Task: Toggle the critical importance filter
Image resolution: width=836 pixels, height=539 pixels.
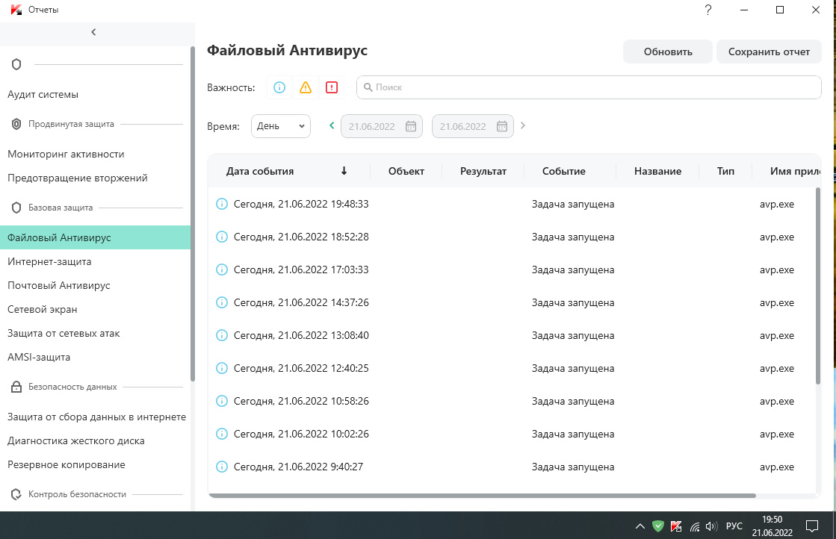Action: pos(332,87)
